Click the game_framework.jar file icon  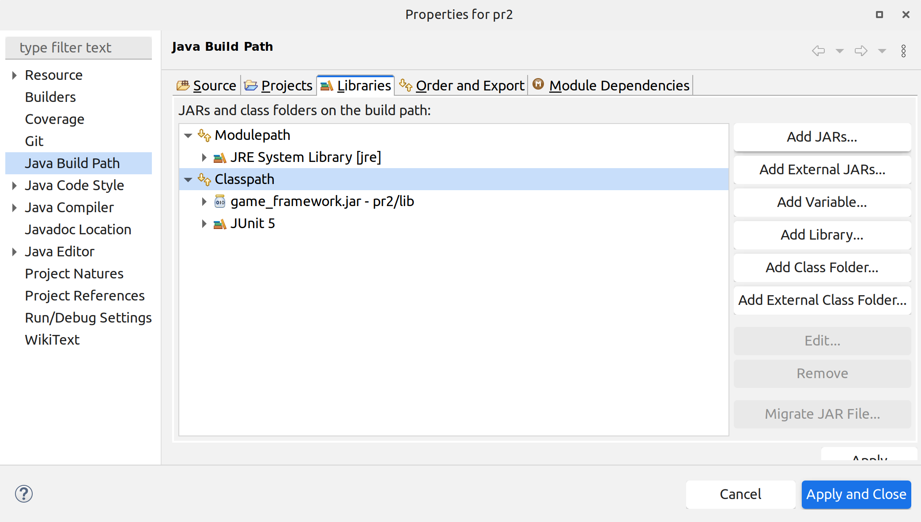point(219,202)
